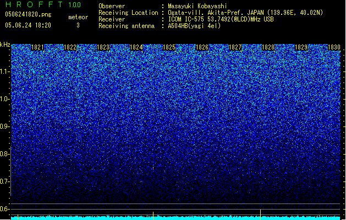Click the 0.7 frequency axis label
The height and width of the screenshot is (220, 346).
pyautogui.click(x=4, y=182)
